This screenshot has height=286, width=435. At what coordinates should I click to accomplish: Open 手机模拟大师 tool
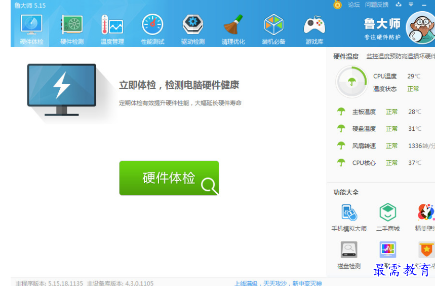[x=349, y=218]
